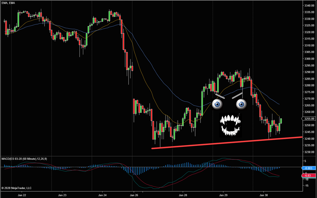Viewport: 317px width, 198px height.
Task: Click the EMA, EMA indicator label
Action: (8, 3)
